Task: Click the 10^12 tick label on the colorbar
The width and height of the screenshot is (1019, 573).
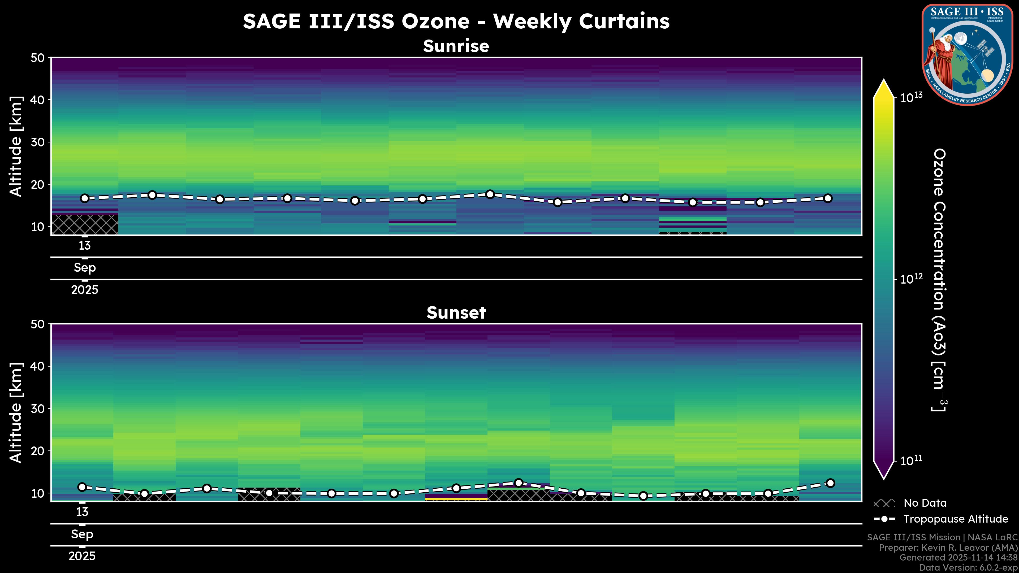Action: [912, 279]
